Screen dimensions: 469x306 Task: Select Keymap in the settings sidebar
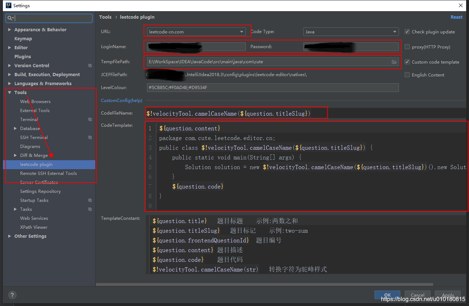pyautogui.click(x=23, y=38)
